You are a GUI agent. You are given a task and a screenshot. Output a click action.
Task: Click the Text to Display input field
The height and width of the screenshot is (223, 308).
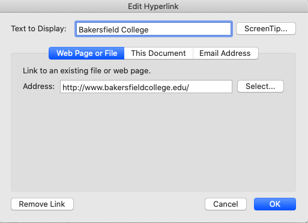point(154,29)
